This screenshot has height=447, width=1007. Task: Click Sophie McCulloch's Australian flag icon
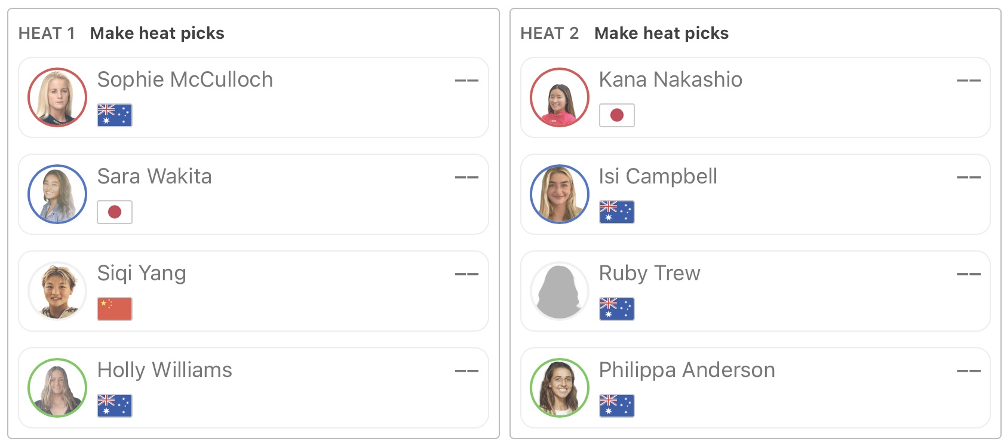tap(115, 115)
